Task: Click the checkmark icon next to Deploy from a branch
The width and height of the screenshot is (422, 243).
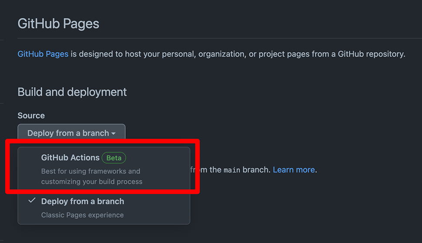Action: pyautogui.click(x=32, y=200)
